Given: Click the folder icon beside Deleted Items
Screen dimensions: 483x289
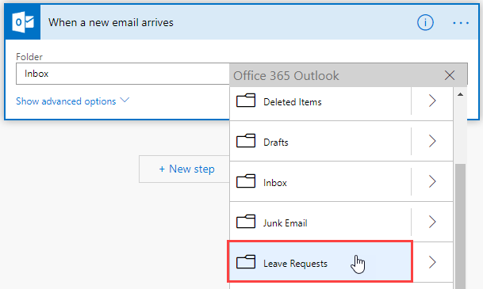Looking at the screenshot, I should coord(246,101).
